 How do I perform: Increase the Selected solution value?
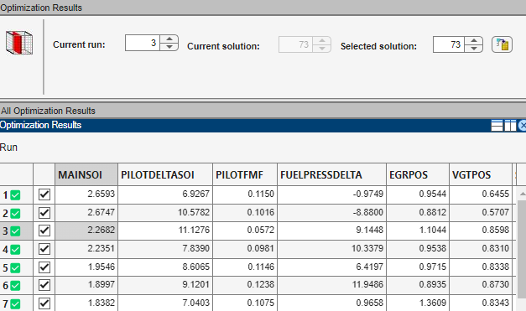(x=474, y=40)
